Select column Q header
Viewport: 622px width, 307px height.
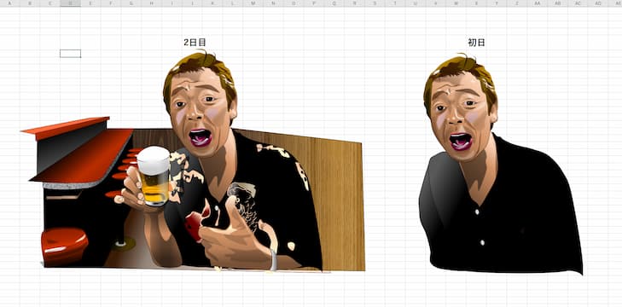pos(334,3)
